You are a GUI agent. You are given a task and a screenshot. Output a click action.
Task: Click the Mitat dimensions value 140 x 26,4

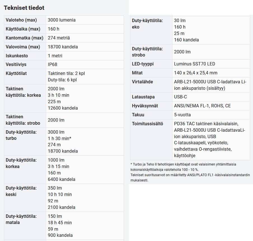(x=196, y=73)
